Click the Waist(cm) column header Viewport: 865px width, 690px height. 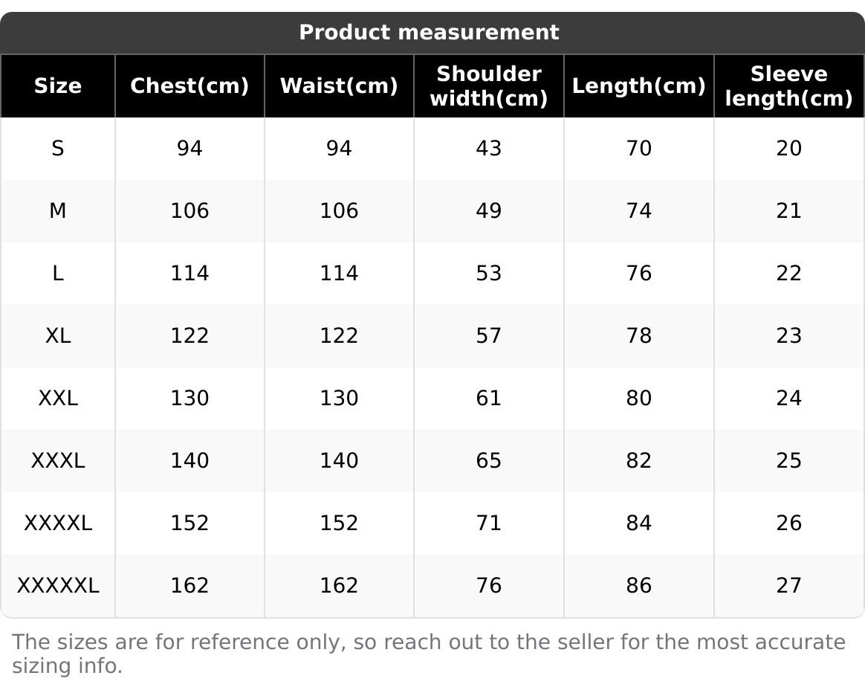[x=339, y=86]
